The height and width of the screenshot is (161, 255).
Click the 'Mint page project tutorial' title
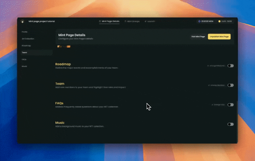[x=42, y=21]
